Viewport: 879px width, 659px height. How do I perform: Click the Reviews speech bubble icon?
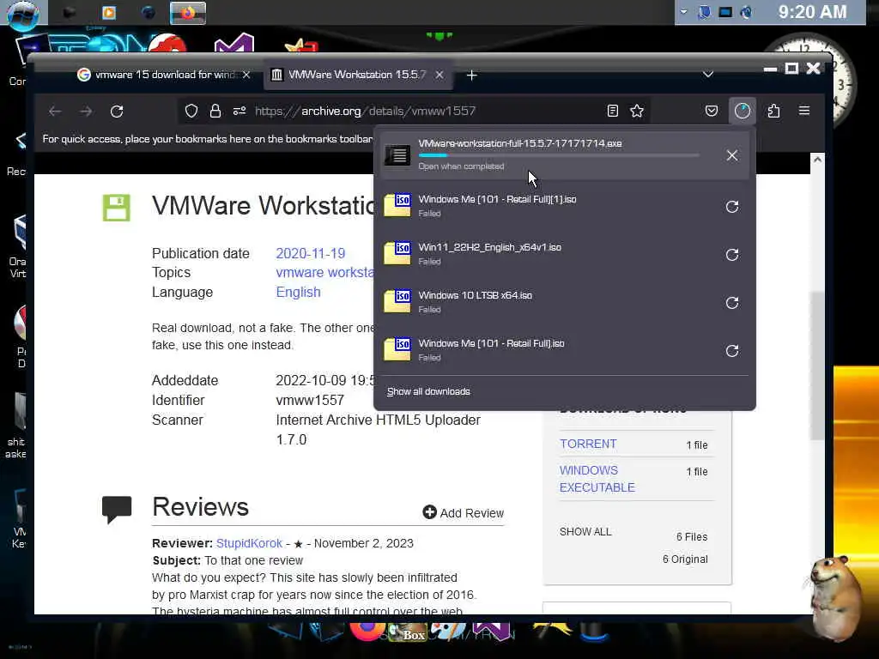(x=117, y=509)
